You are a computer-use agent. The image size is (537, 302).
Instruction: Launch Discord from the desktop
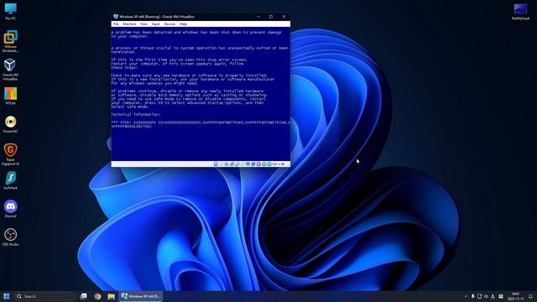(10, 209)
